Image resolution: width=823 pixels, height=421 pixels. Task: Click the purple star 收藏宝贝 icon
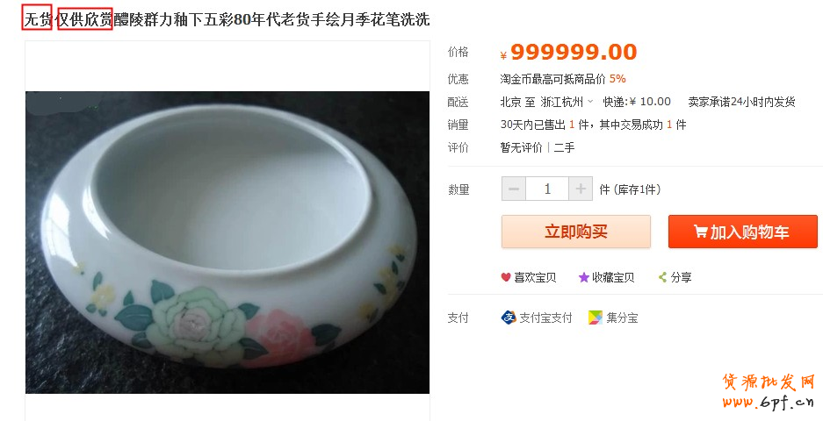[x=583, y=277]
